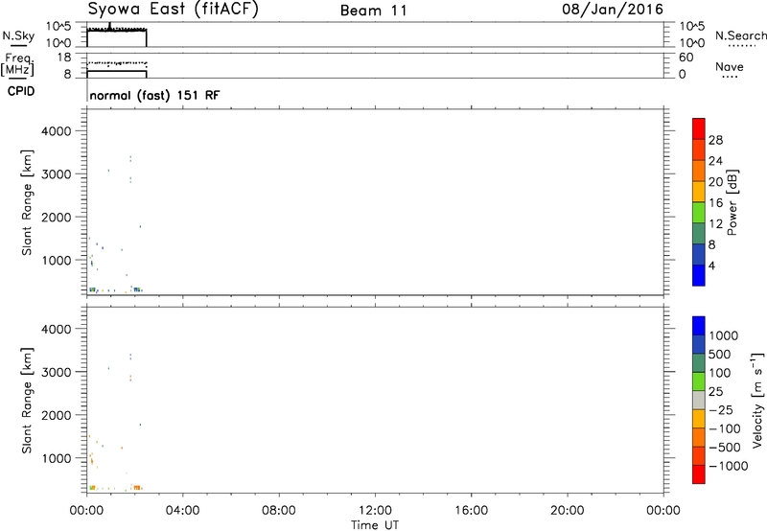Select the "normal (fast) 151 RF" mode text

[x=154, y=95]
